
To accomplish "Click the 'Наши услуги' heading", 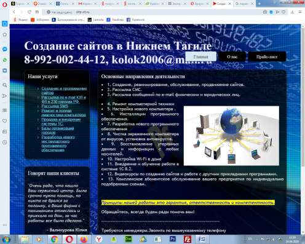I will click(42, 76).
